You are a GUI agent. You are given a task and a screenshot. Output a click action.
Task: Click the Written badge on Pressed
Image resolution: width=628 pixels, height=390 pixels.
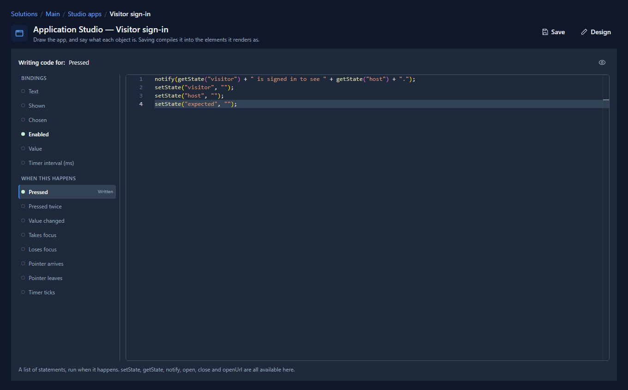(105, 192)
